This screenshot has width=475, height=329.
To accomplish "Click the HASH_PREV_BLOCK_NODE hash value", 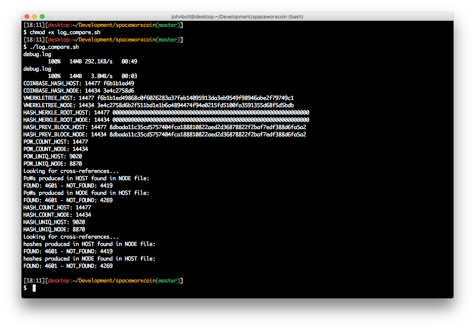I will click(207, 134).
